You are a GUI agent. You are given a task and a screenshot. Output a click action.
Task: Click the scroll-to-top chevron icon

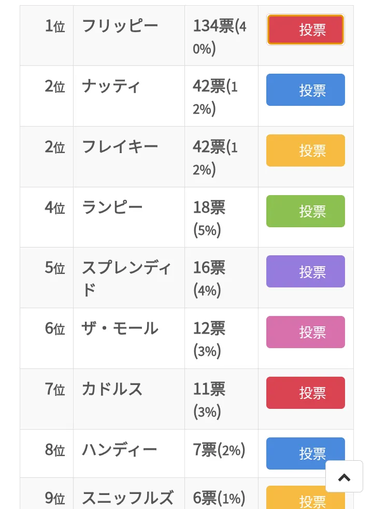344,476
